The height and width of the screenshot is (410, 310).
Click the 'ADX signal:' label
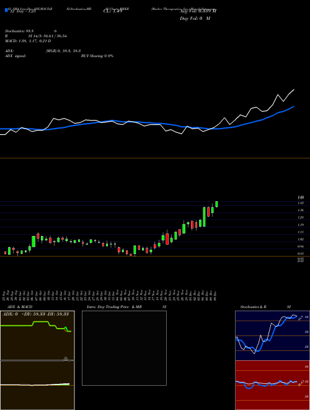pyautogui.click(x=15, y=56)
